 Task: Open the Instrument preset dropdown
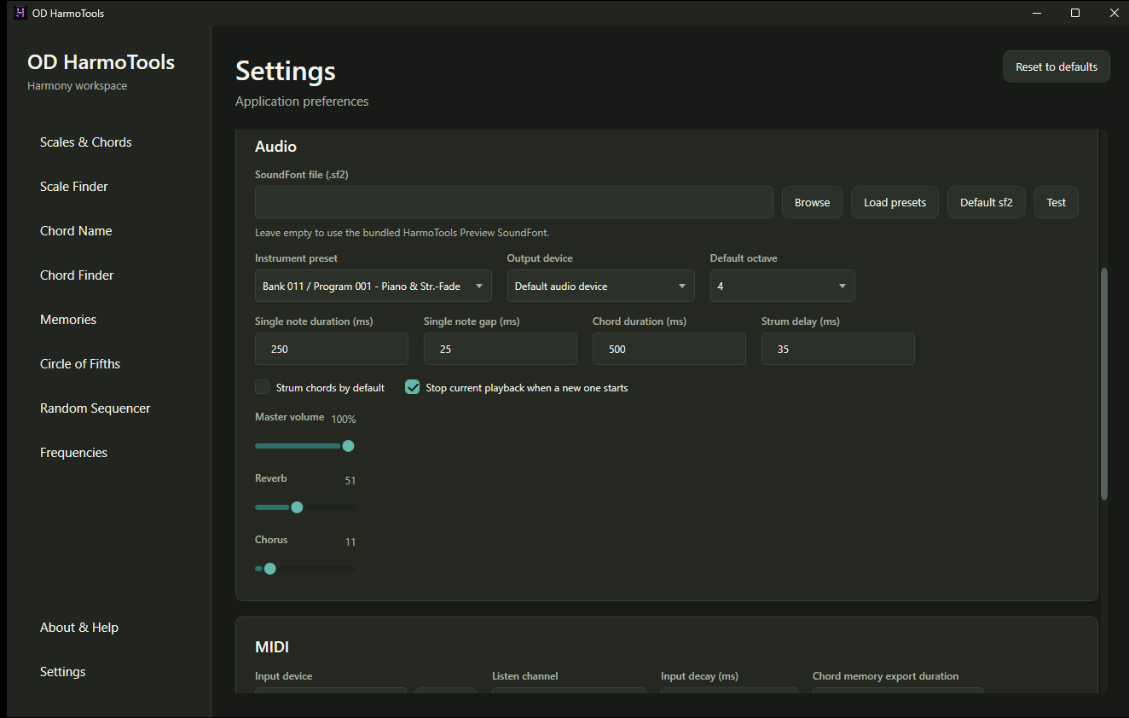coord(373,287)
